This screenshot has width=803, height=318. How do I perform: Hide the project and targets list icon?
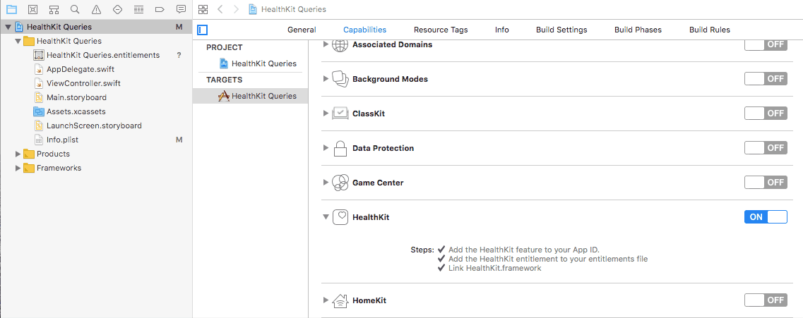coord(203,30)
